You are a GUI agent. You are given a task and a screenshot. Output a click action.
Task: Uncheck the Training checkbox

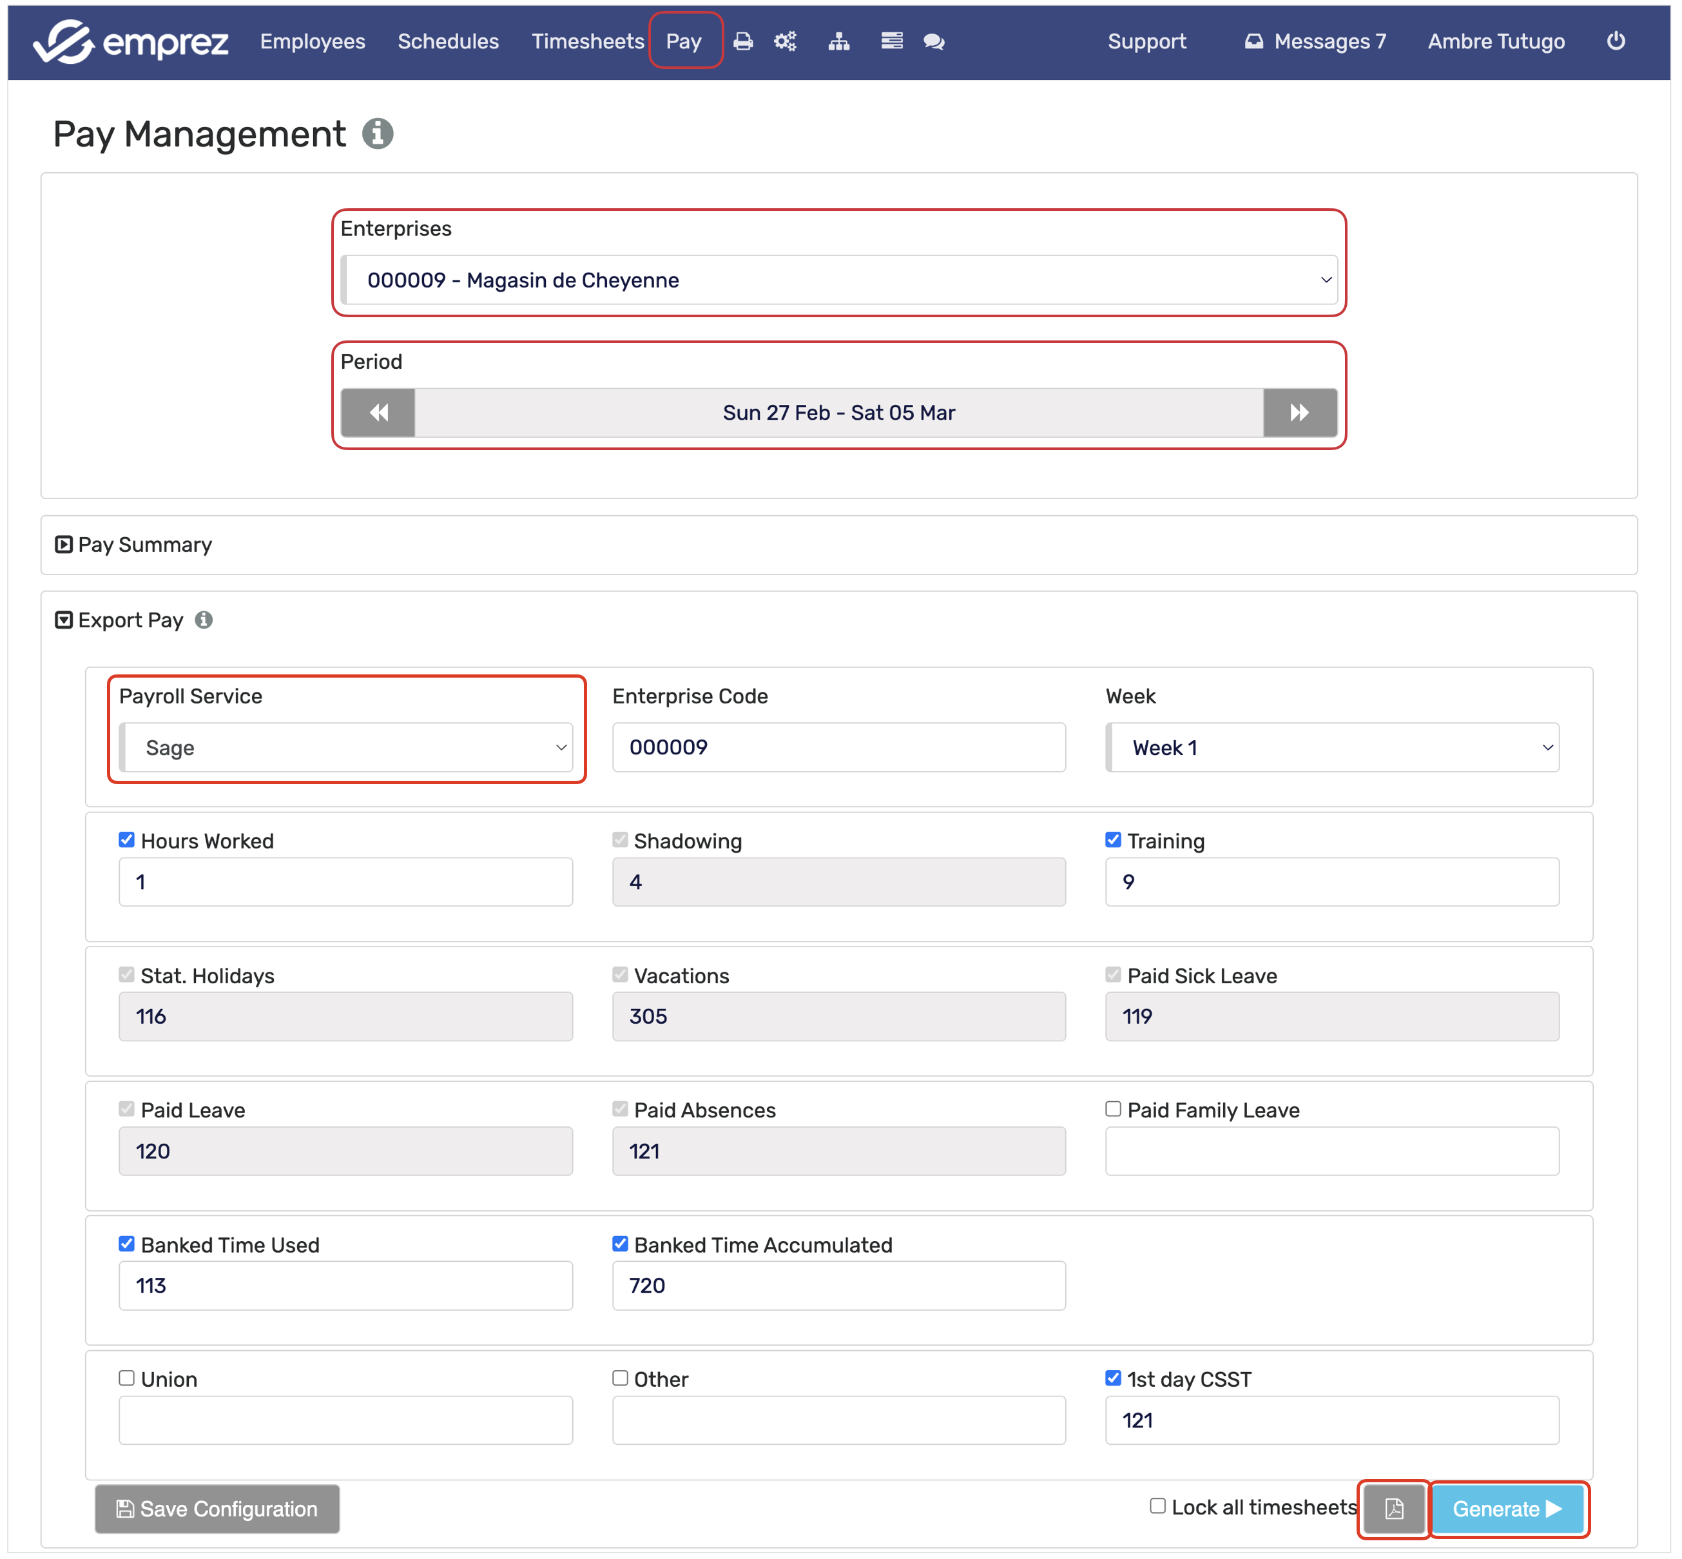(1113, 839)
